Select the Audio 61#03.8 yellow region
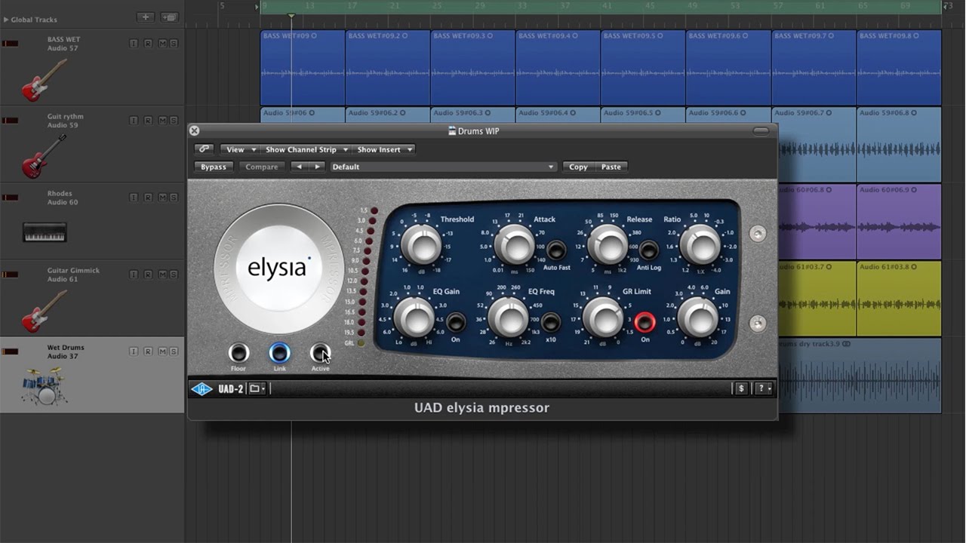Screen dimensions: 966x543 (899, 298)
